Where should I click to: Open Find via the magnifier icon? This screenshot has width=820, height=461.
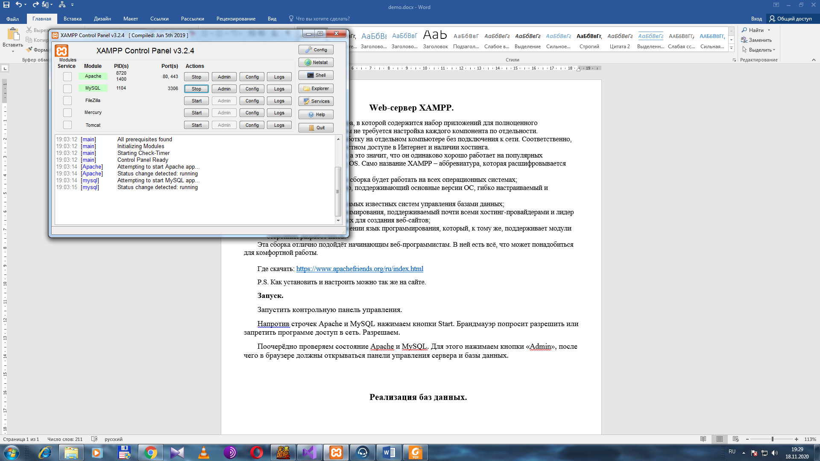click(744, 30)
